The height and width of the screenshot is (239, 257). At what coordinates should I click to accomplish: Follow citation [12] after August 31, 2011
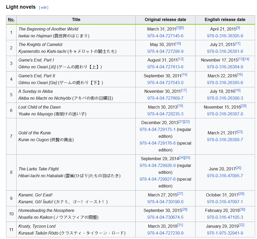tap(181, 59)
